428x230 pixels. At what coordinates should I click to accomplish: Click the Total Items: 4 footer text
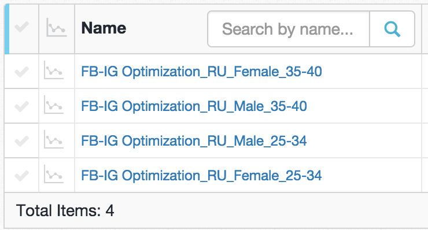click(x=65, y=210)
